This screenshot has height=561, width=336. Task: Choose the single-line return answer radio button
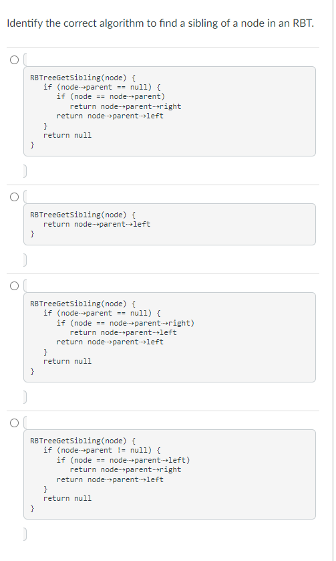(x=14, y=197)
